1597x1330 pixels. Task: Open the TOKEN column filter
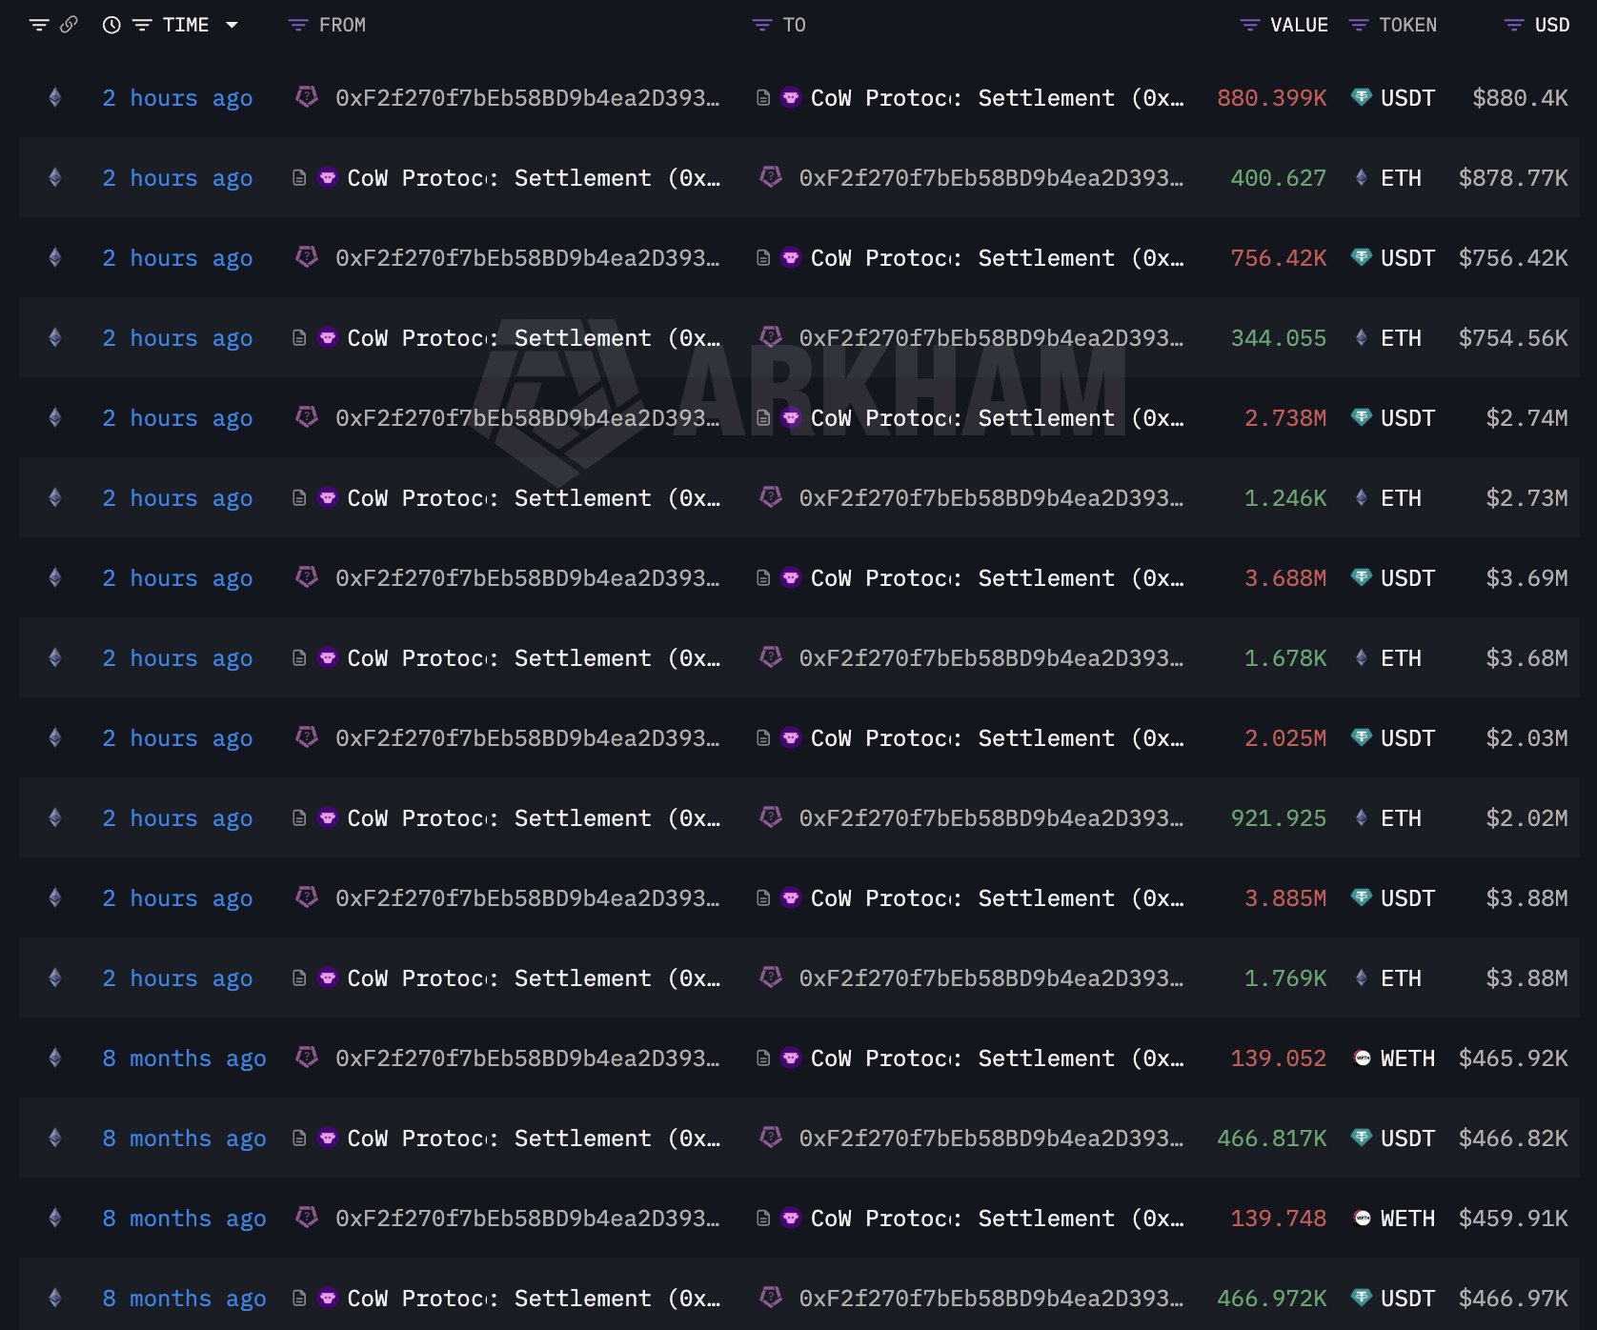pos(1359,25)
